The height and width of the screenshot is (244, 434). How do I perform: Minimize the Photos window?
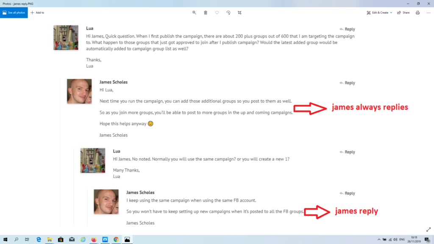click(408, 3)
